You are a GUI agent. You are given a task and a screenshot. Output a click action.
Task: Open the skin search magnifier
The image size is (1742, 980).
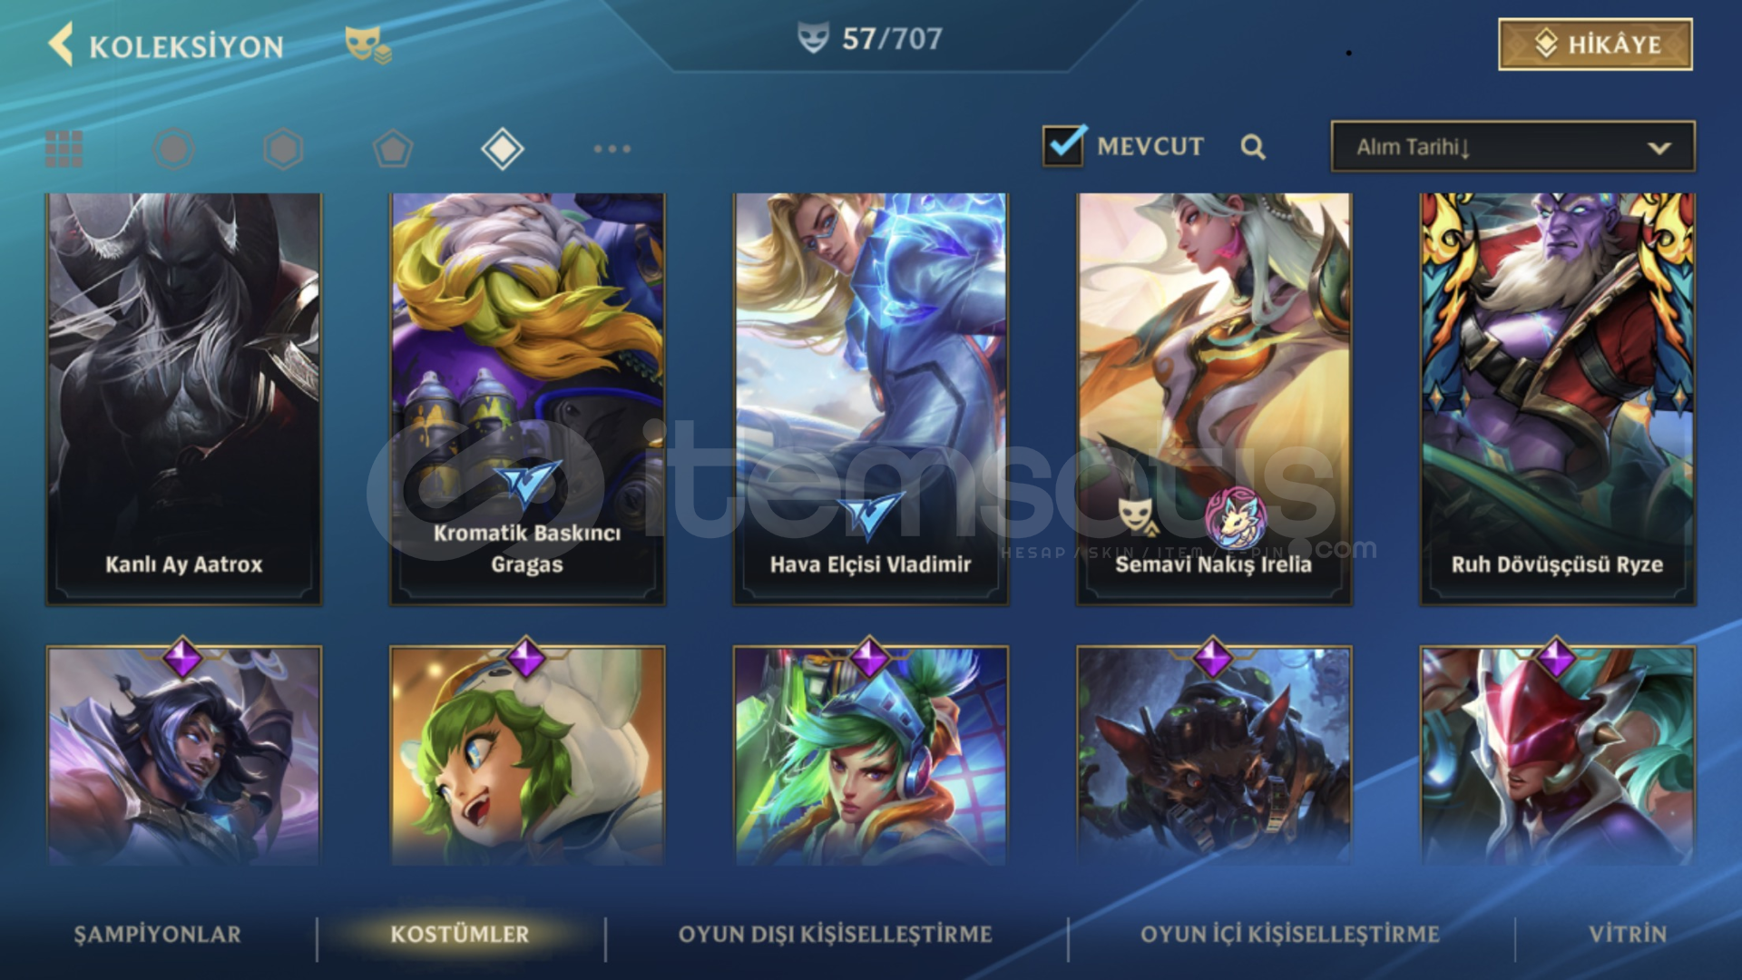point(1253,147)
